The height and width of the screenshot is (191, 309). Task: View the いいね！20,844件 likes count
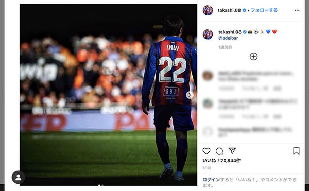click(x=221, y=161)
